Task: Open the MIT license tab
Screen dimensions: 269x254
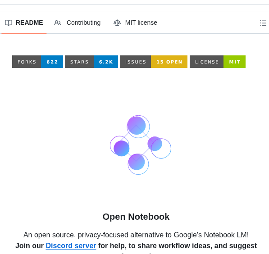Action: tap(135, 23)
